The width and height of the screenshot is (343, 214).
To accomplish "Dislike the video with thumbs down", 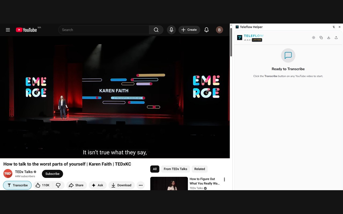I will click(58, 185).
